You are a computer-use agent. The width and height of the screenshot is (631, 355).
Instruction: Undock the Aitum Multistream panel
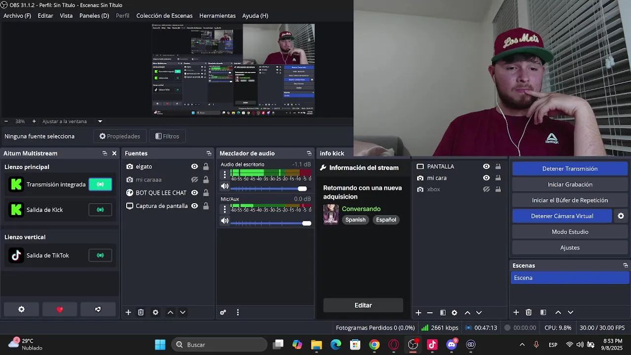105,153
